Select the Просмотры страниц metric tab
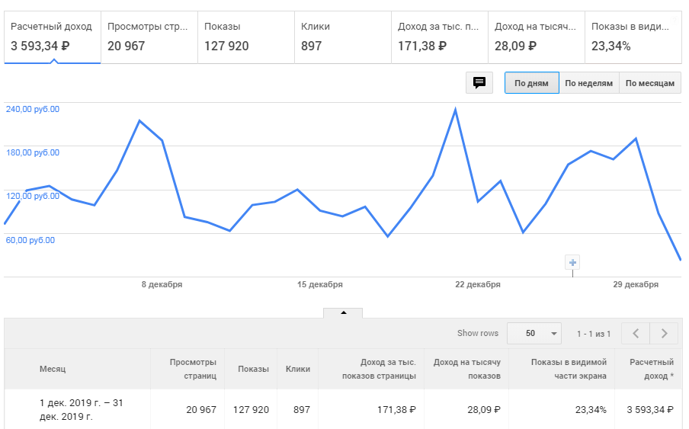Image resolution: width=689 pixels, height=429 pixels. point(149,36)
